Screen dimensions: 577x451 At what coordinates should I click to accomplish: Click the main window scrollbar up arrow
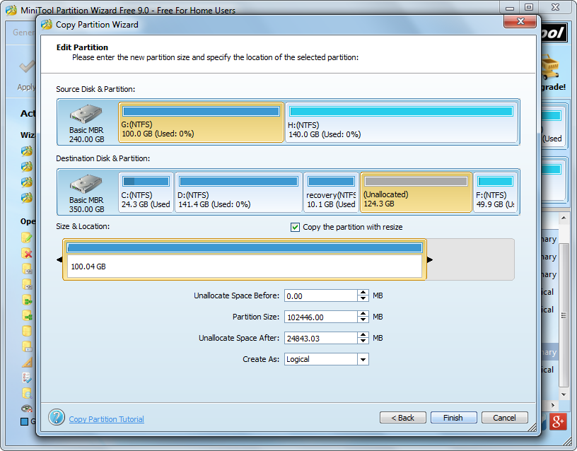[564, 218]
